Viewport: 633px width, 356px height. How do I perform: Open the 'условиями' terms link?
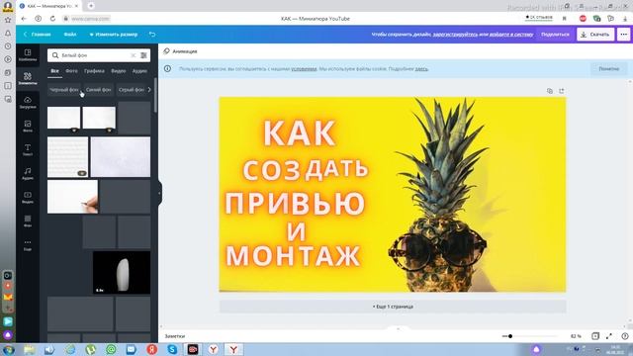(304, 69)
